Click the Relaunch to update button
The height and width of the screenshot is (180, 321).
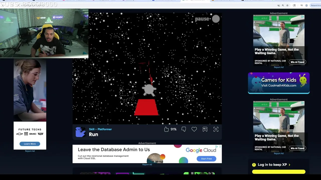[315, 5]
